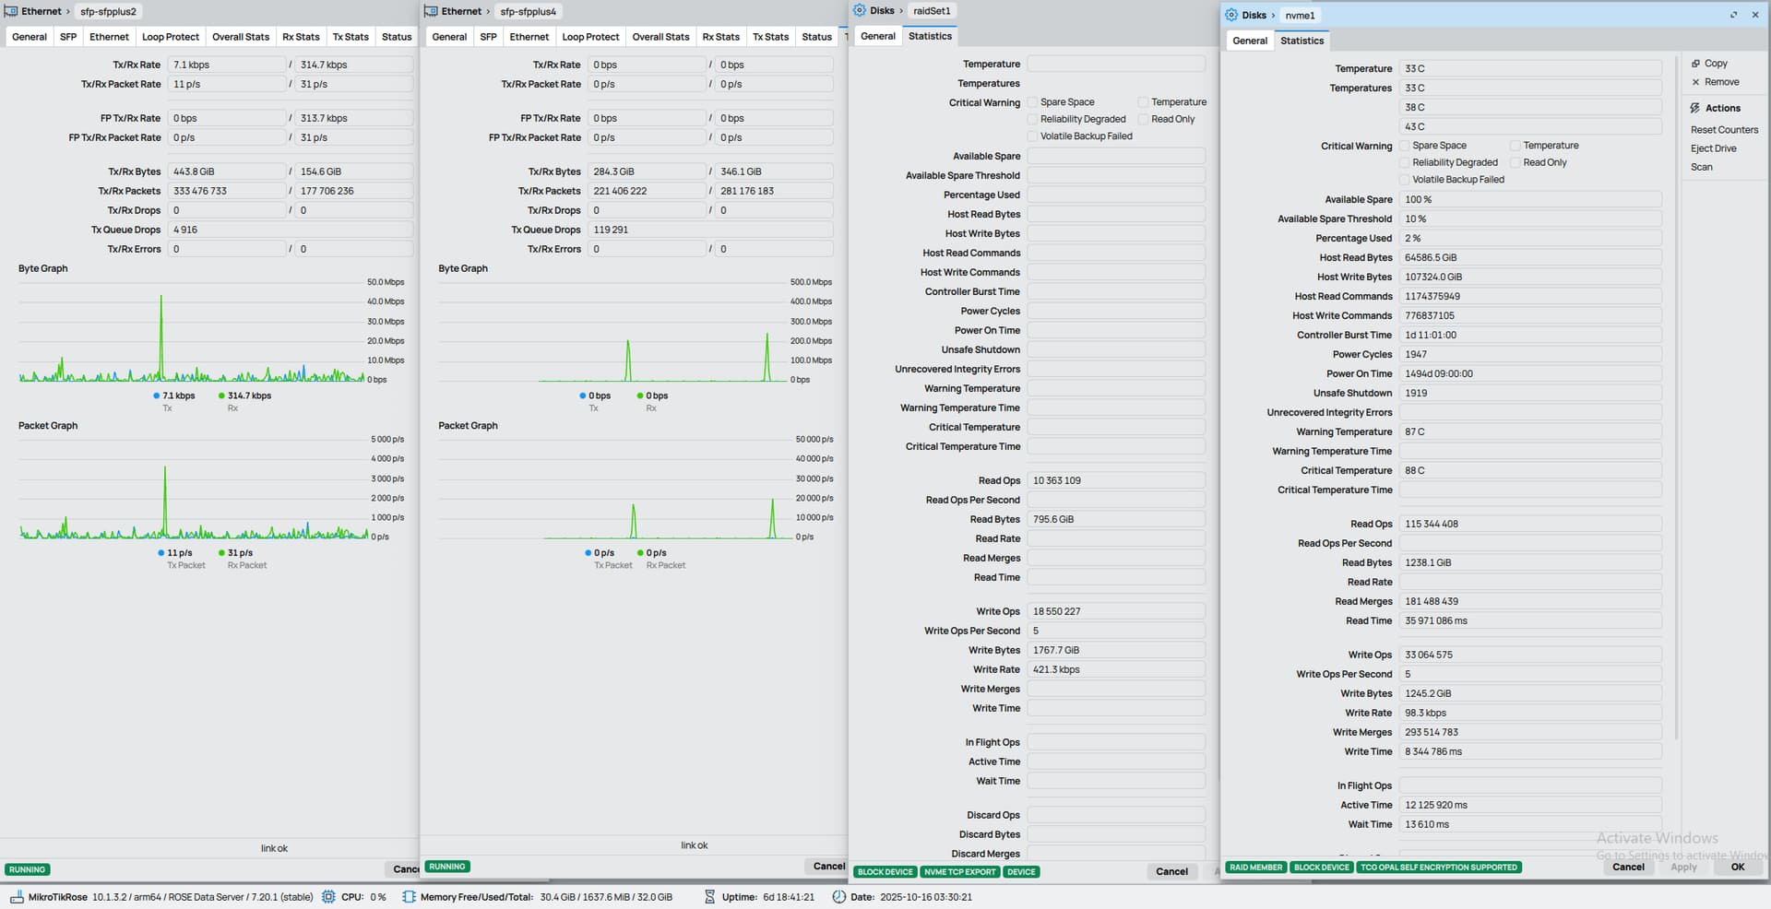Click the Uptime hourglass icon in the status bar
The image size is (1771, 909).
click(x=709, y=896)
